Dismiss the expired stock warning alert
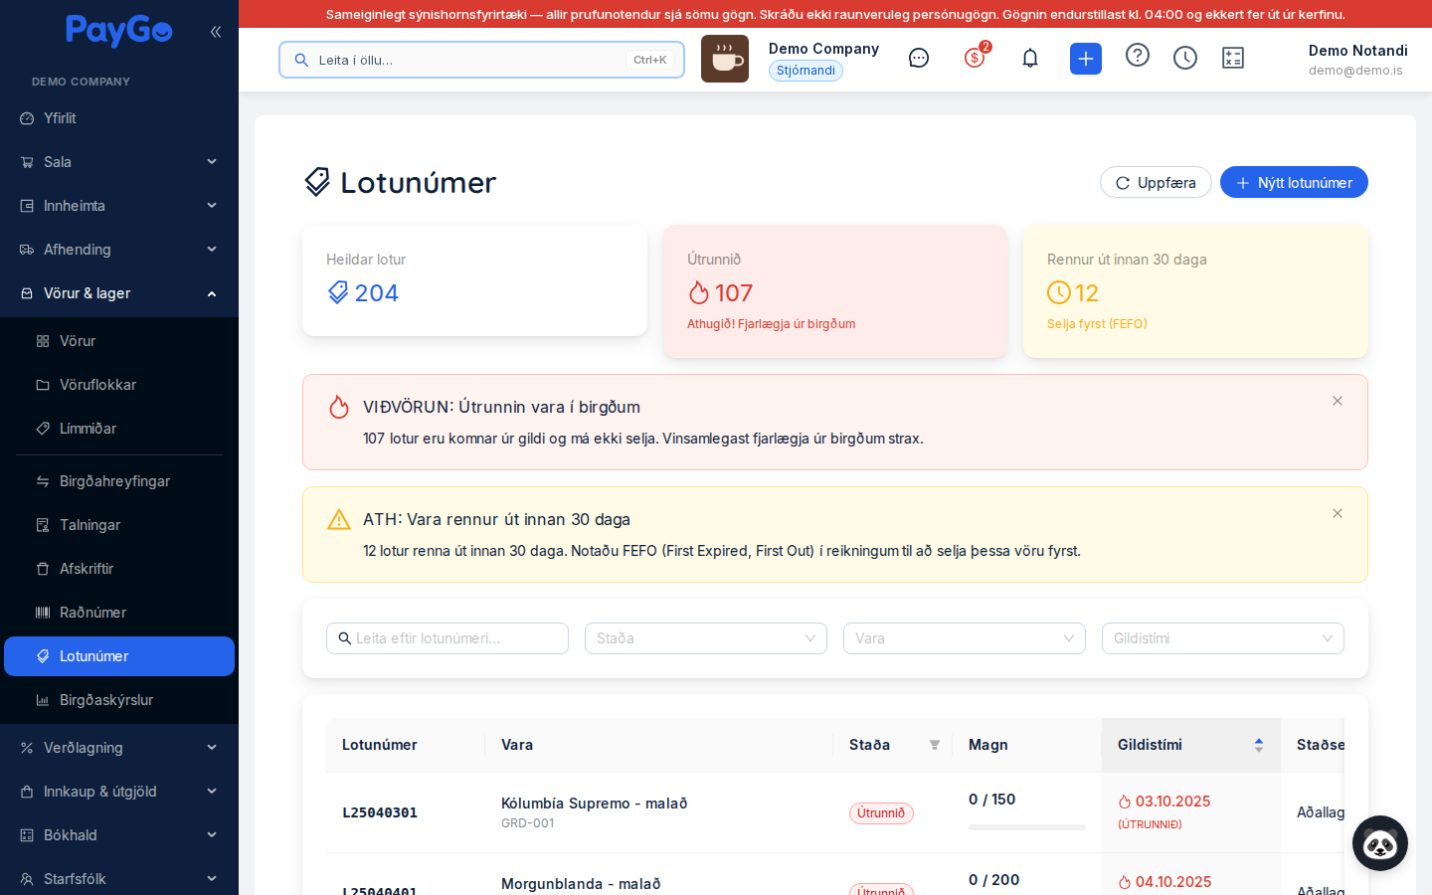The height and width of the screenshot is (895, 1432). tap(1338, 401)
